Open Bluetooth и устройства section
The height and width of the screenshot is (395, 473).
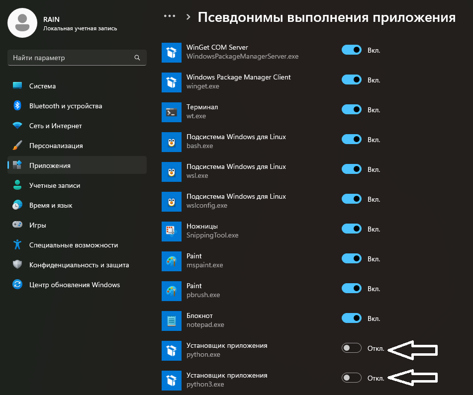tap(77, 106)
